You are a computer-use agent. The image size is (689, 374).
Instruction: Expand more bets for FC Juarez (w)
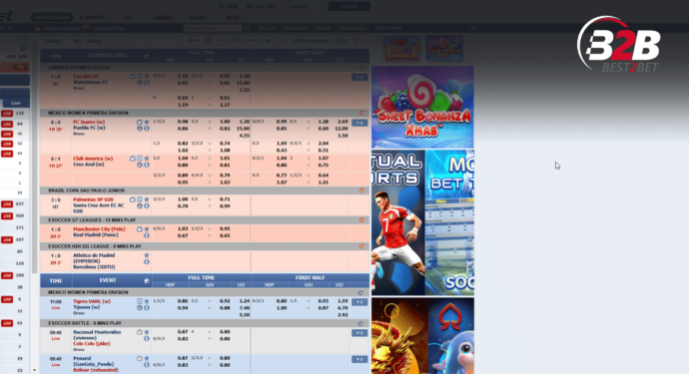tap(359, 123)
